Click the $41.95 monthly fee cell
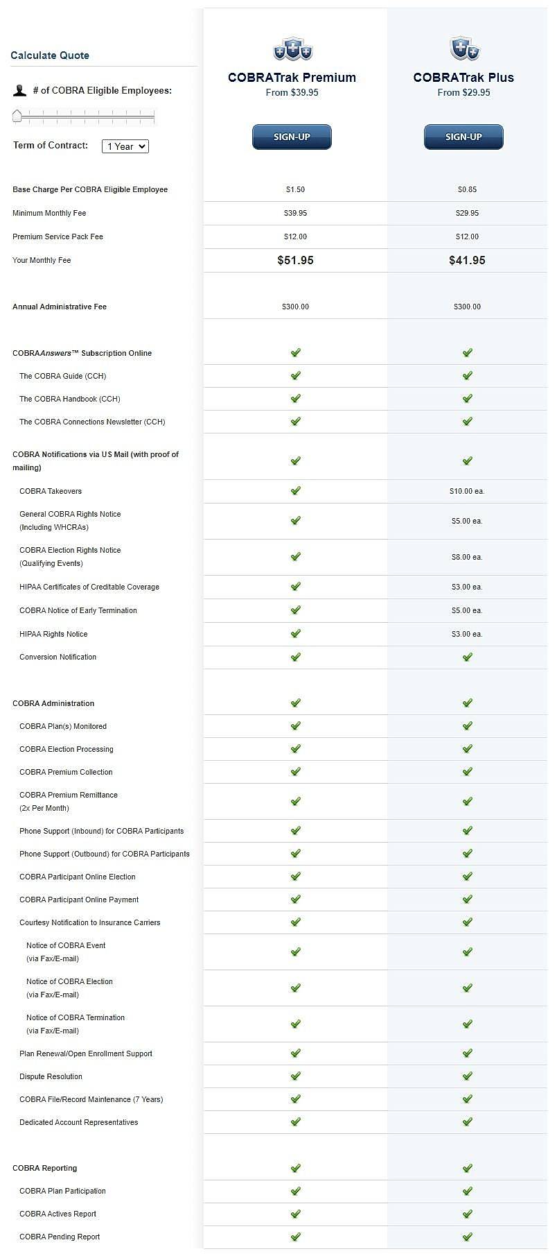 (467, 260)
